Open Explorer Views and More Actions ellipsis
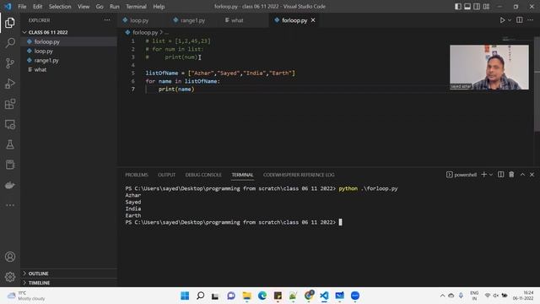 pyautogui.click(x=107, y=20)
